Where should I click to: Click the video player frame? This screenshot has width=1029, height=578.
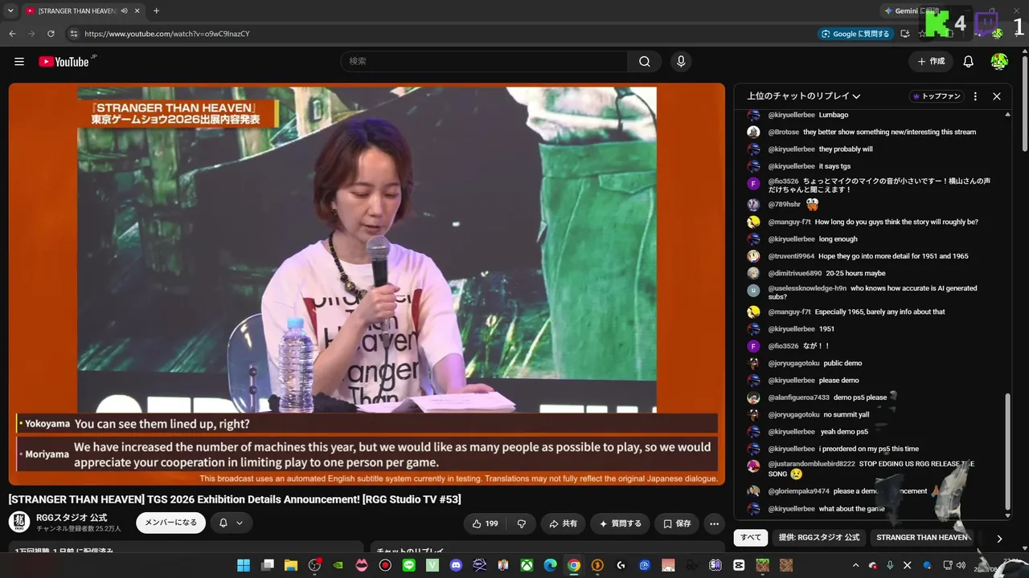367,285
